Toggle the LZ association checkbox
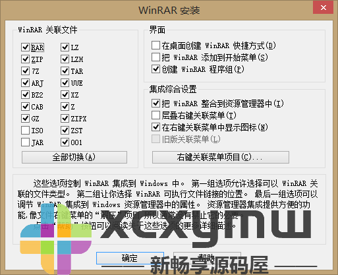 point(65,47)
